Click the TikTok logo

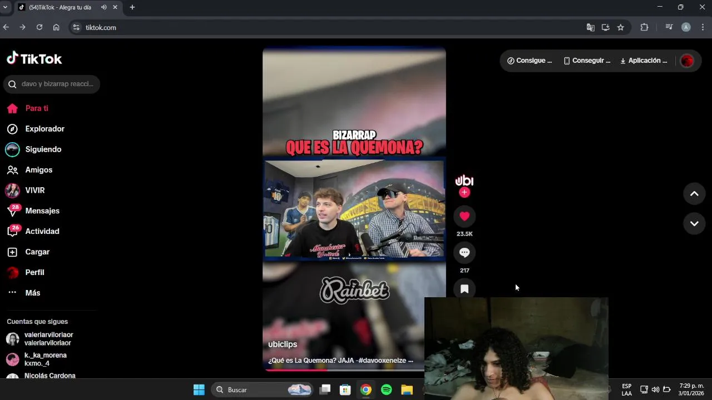(34, 58)
